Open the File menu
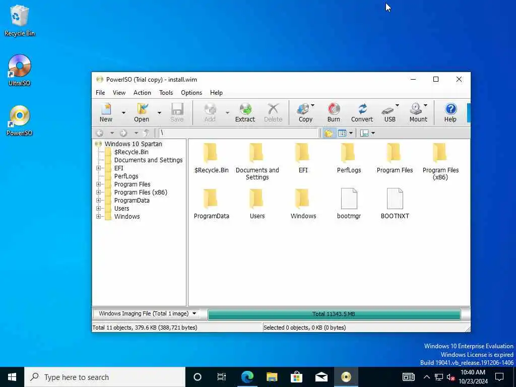516x387 pixels. pyautogui.click(x=100, y=93)
